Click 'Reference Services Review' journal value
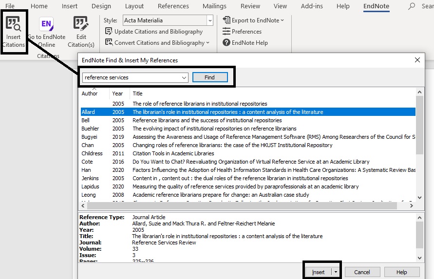The image size is (434, 279). pos(164,242)
